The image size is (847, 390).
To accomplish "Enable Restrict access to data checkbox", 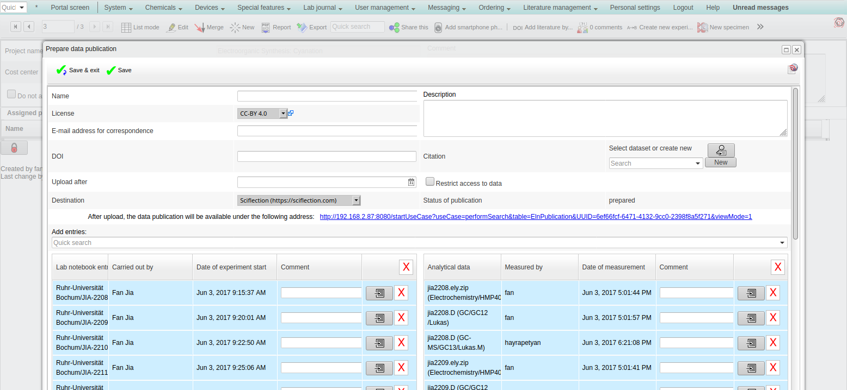I will pos(430,182).
